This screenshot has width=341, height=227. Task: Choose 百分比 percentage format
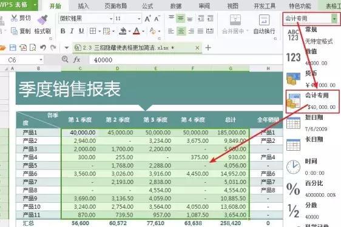point(311,189)
